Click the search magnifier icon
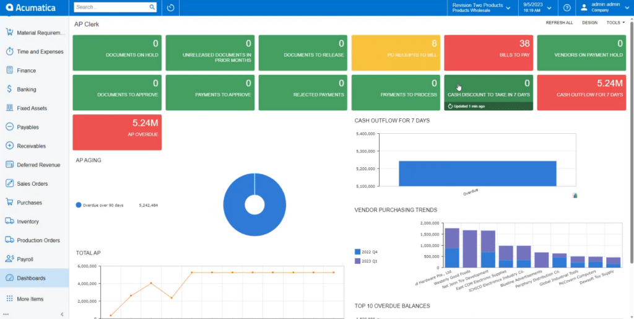The image size is (634, 319). click(x=152, y=7)
